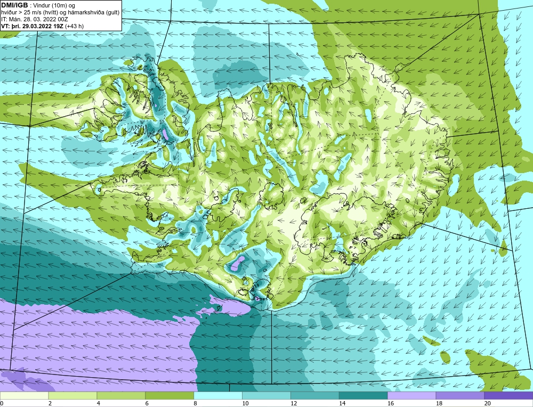Click the legend label 8
Viewport: 533px width, 407px height.
coord(195,404)
